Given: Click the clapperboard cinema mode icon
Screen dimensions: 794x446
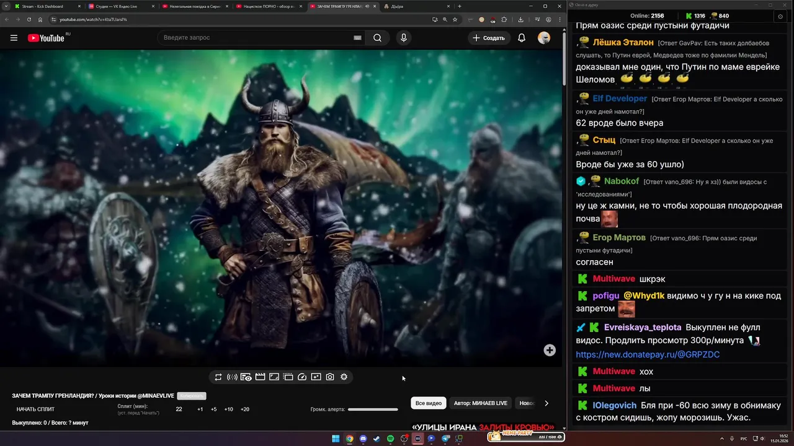Looking at the screenshot, I should [x=260, y=377].
